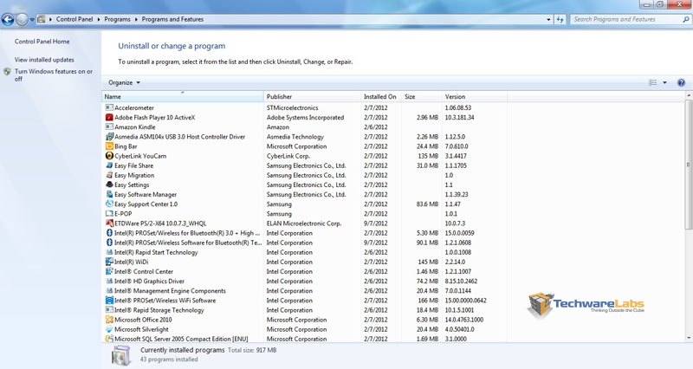Click the Easy Settings icon
693x369 pixels.
pos(109,184)
